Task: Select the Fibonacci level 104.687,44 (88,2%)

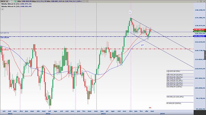Action: 174,85
